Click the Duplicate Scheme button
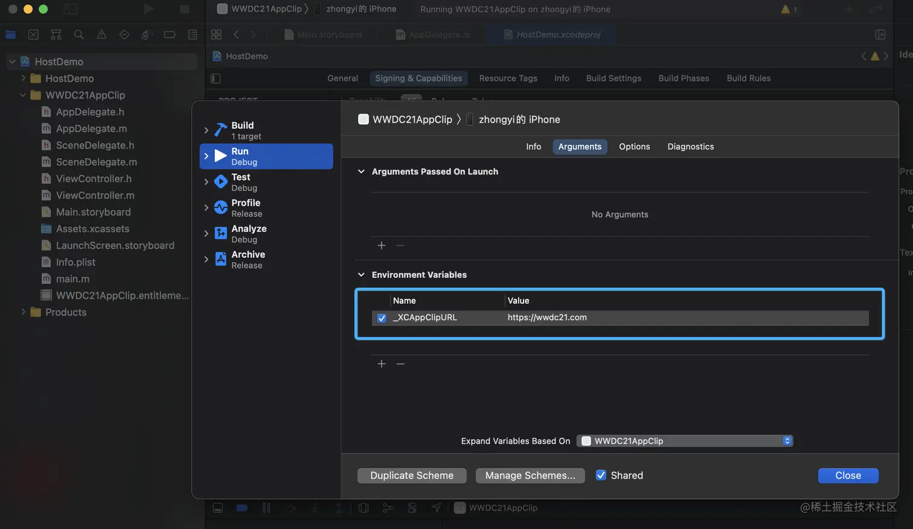Image resolution: width=913 pixels, height=529 pixels. point(412,476)
